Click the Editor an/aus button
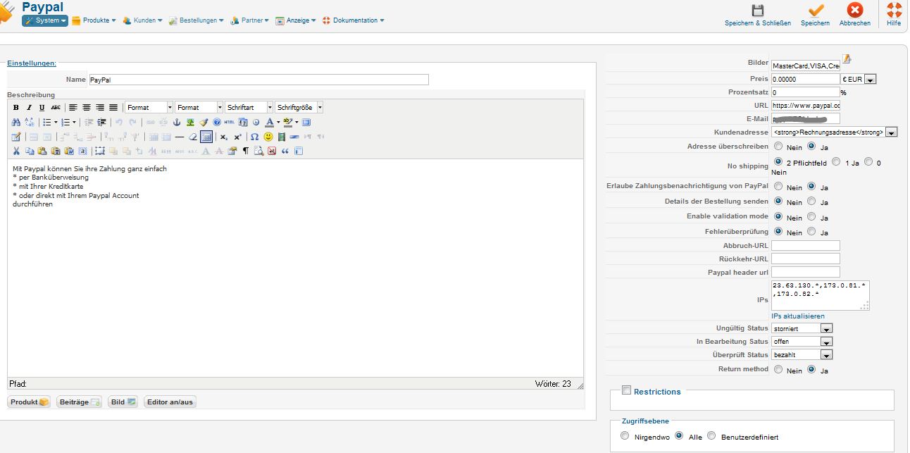The width and height of the screenshot is (910, 453). click(169, 402)
